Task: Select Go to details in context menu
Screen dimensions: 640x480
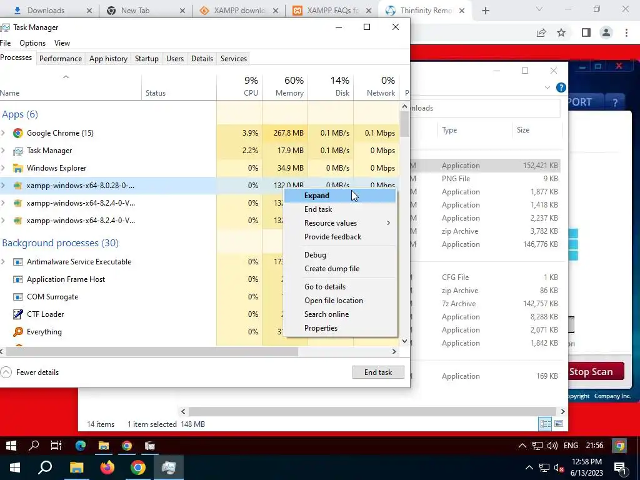Action: tap(339, 286)
